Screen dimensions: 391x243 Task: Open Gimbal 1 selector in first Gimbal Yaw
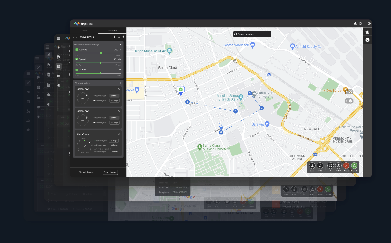click(114, 96)
